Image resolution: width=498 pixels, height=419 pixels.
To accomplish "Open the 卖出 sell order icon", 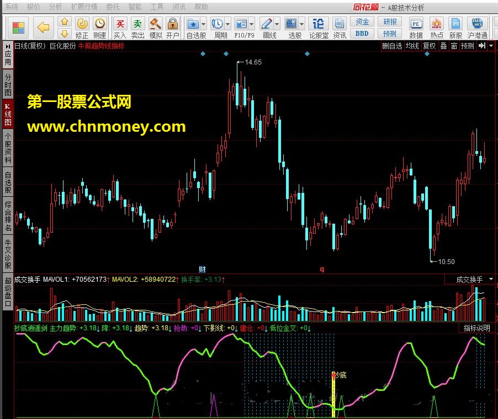I will click(x=137, y=28).
